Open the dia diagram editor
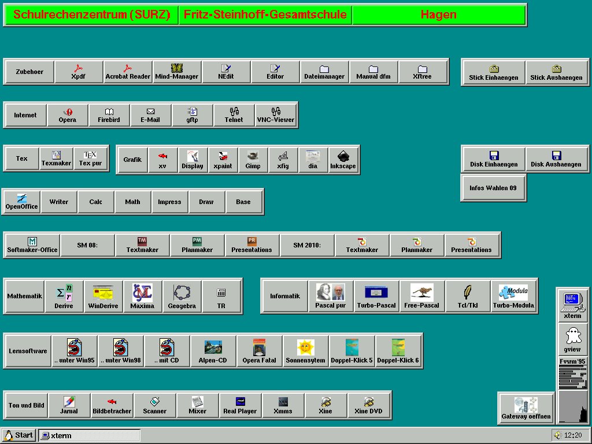 tap(313, 160)
